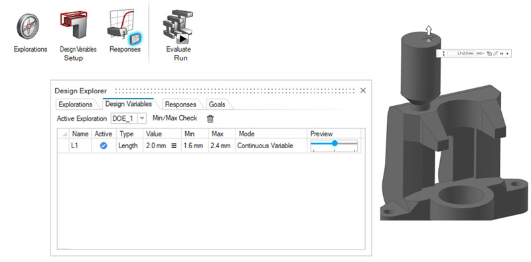
Task: Switch to the Responses tab
Action: tap(180, 105)
